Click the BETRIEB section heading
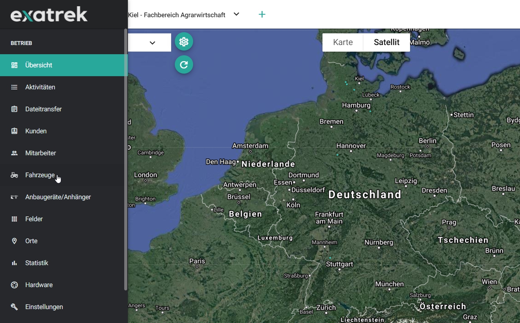Screen dimensions: 520x323 (x=21, y=43)
